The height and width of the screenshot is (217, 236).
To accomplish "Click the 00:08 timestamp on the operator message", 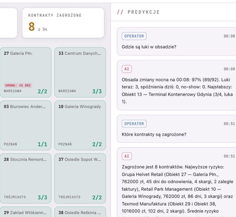I will 229,36.
